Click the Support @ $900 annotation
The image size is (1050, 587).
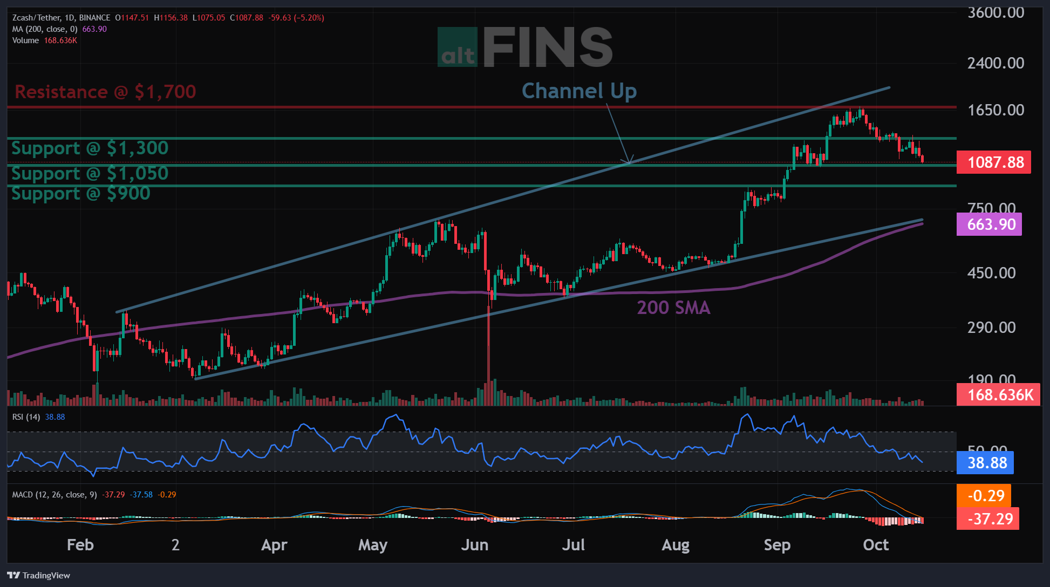pyautogui.click(x=81, y=193)
